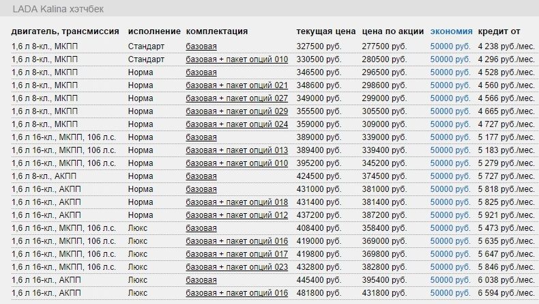Click the 6 594 руб./мес. credit value
This screenshot has height=304, width=539.
point(506,293)
